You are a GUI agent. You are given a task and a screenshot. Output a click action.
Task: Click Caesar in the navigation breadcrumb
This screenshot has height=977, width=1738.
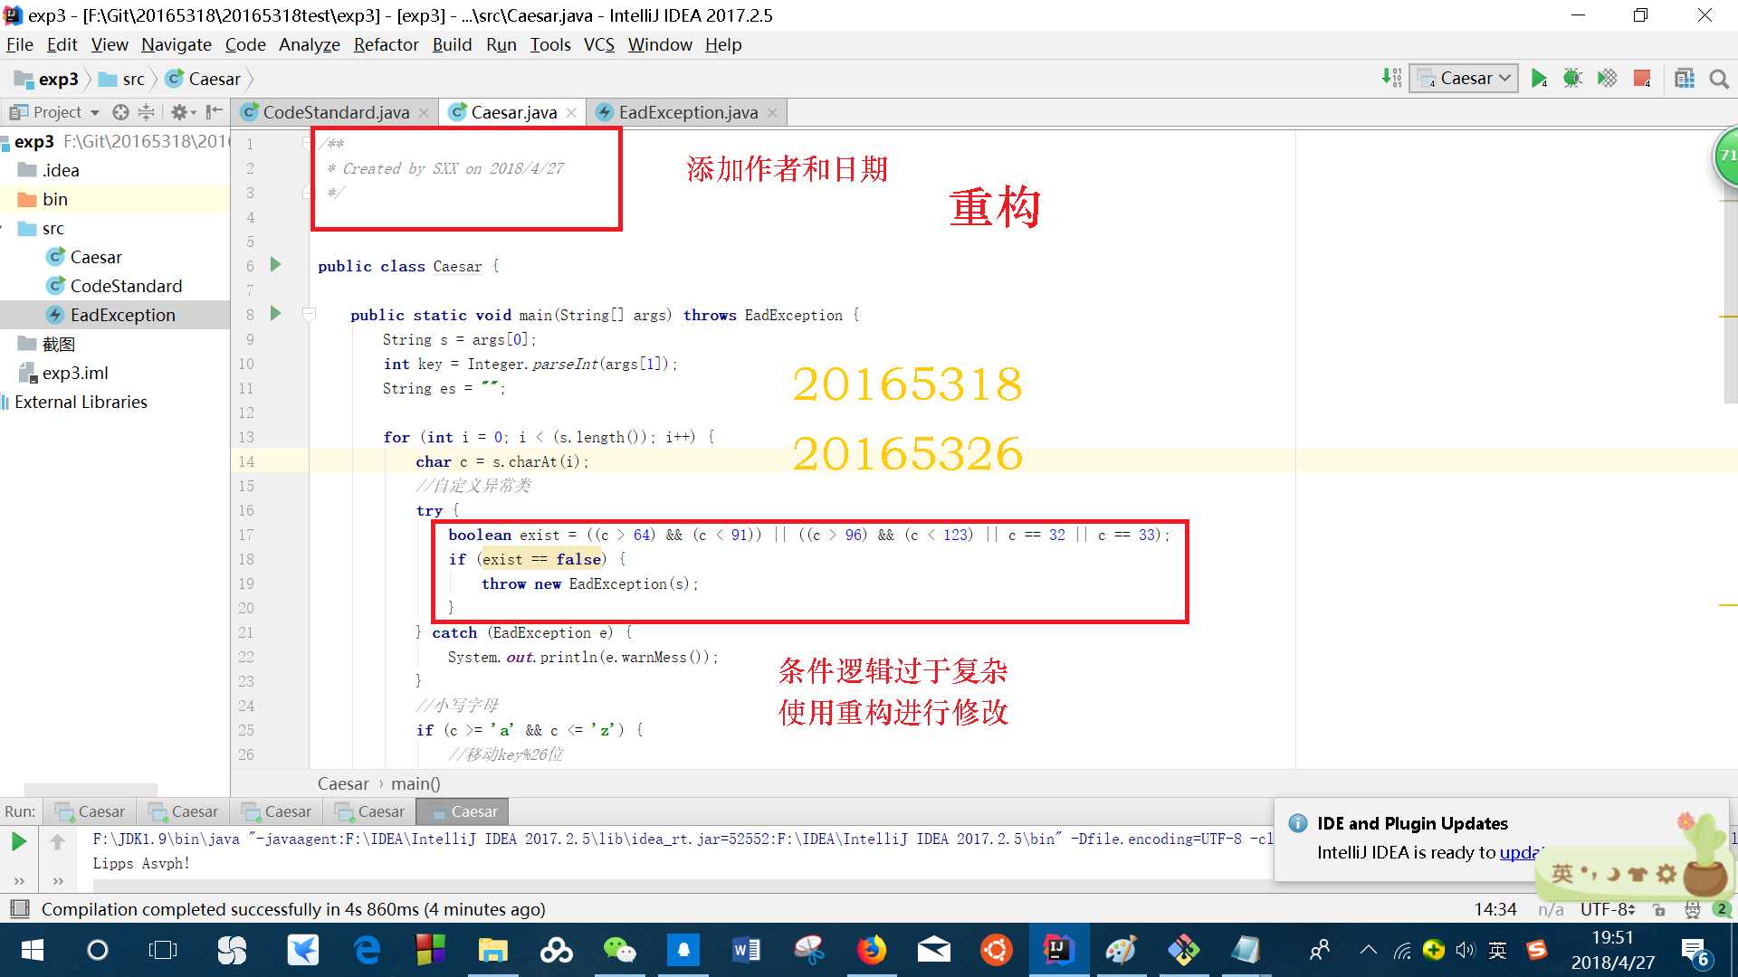(204, 80)
